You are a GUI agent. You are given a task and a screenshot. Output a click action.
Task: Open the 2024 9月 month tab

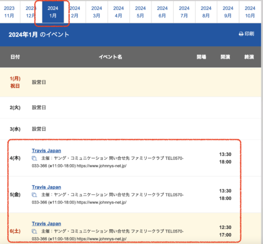[228, 12]
